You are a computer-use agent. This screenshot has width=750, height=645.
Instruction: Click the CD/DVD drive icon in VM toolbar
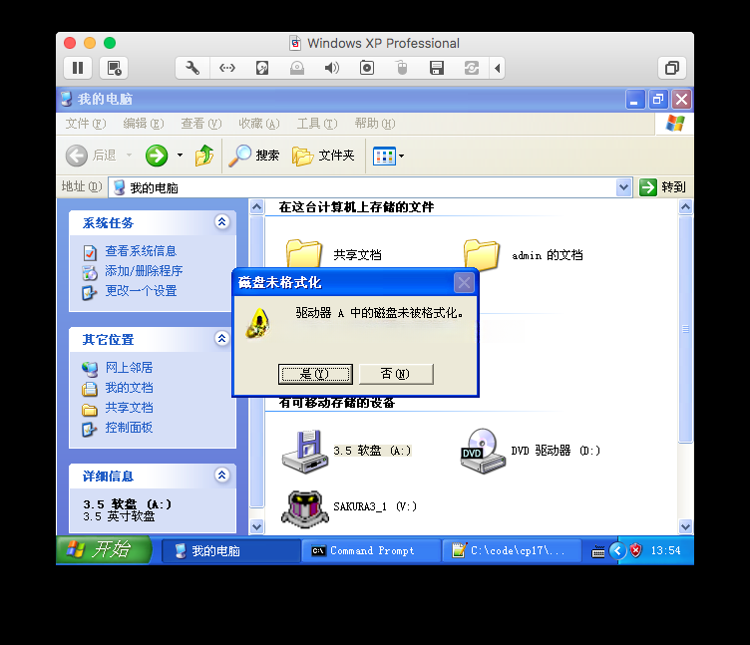point(297,68)
